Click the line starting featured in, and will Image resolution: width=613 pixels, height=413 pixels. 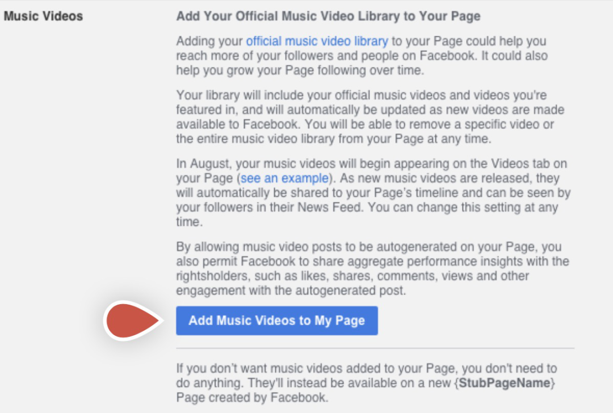pyautogui.click(x=370, y=109)
